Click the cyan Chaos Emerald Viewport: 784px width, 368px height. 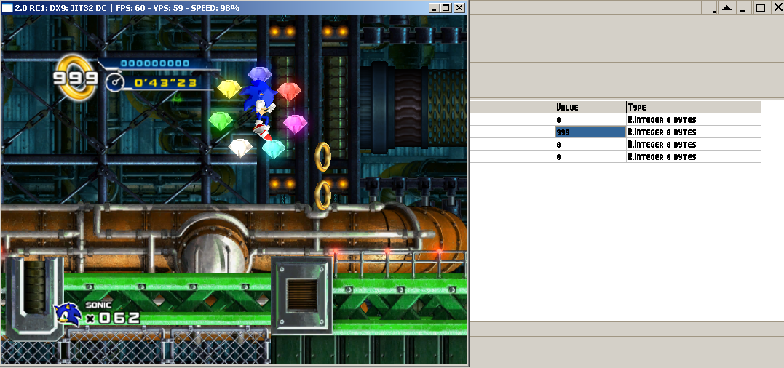point(274,149)
